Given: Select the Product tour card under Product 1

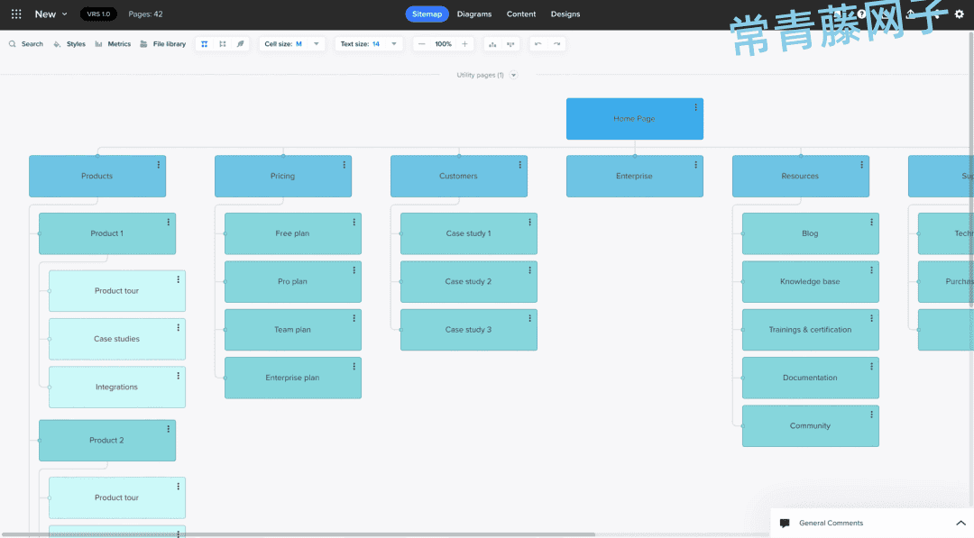Looking at the screenshot, I should tap(117, 291).
